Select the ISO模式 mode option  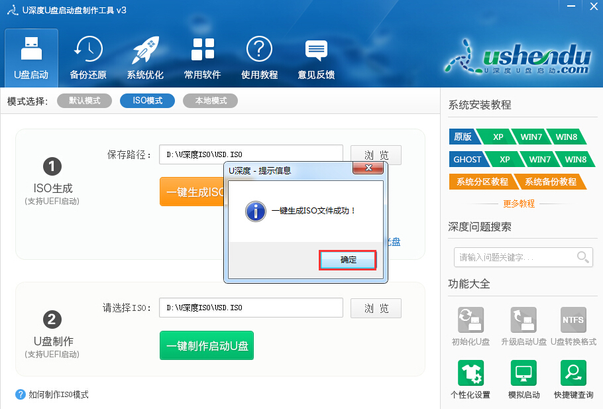point(147,101)
